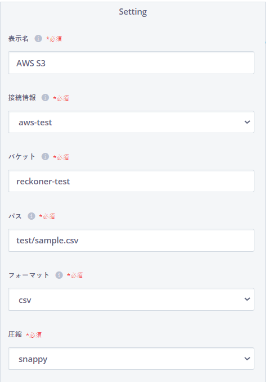Click the info icon next to パス
The height and width of the screenshot is (385, 269).
[31, 216]
